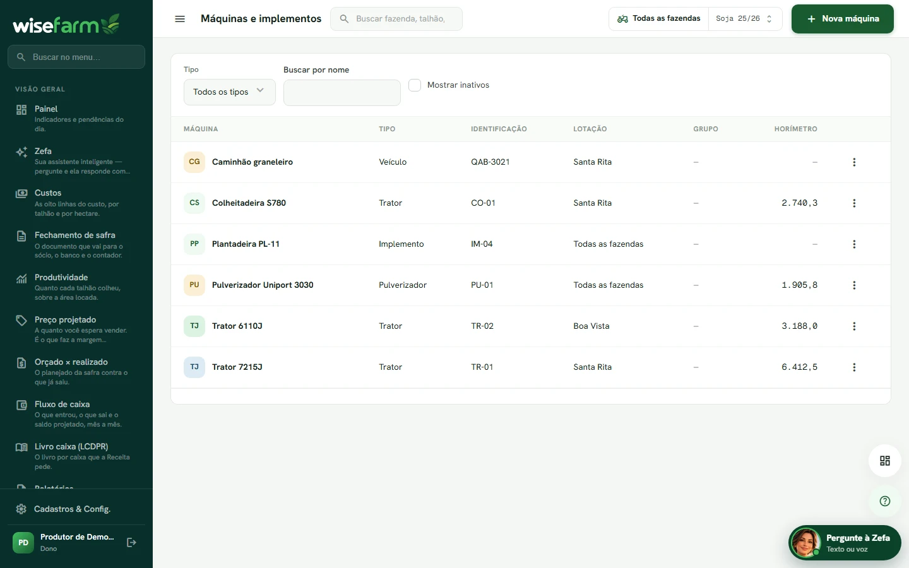
Task: Open row actions for Trator 6110J
Action: click(x=854, y=326)
